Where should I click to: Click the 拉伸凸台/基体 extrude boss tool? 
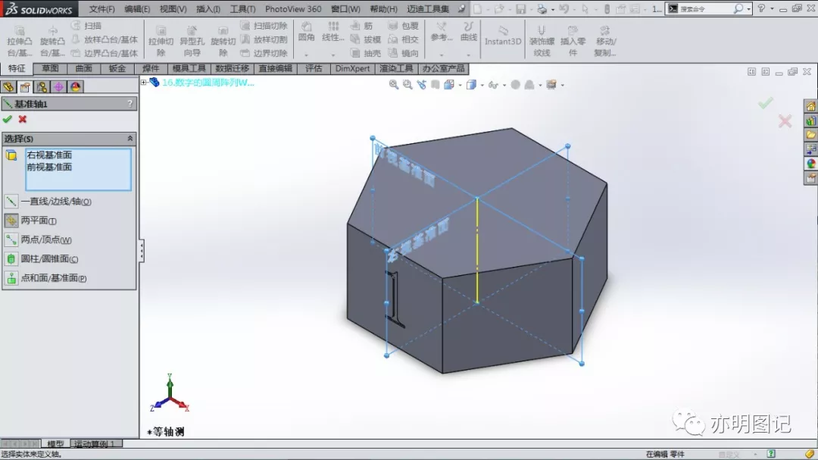19,41
